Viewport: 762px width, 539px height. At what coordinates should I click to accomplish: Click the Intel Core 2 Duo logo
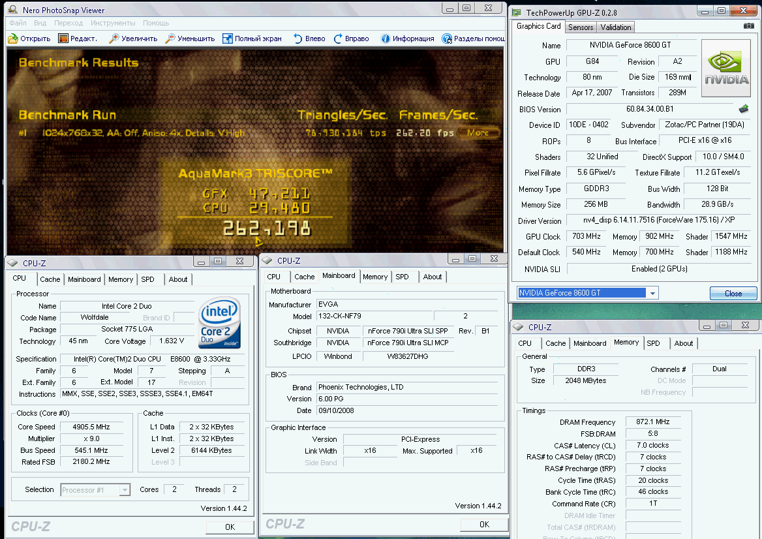(x=220, y=322)
